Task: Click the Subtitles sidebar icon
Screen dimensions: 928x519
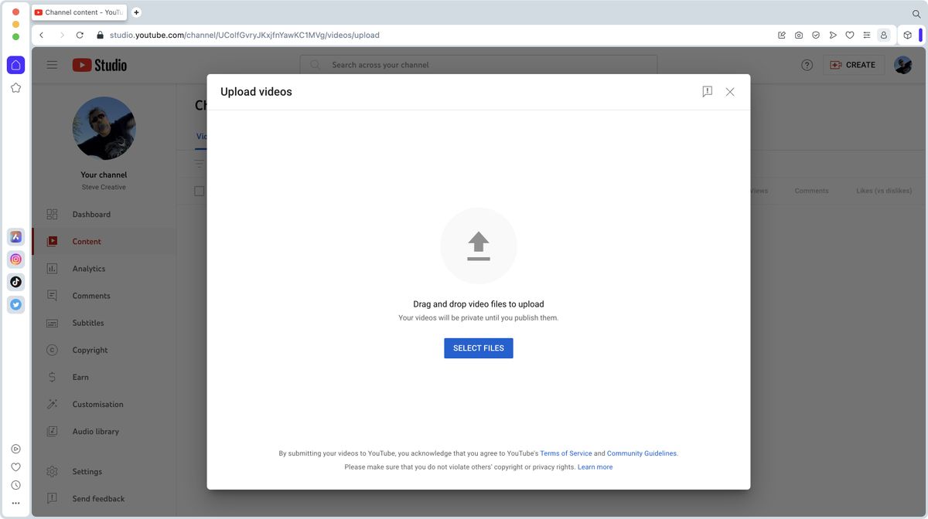Action: click(x=51, y=322)
